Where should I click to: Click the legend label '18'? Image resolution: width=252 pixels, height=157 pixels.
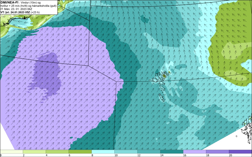(207, 155)
